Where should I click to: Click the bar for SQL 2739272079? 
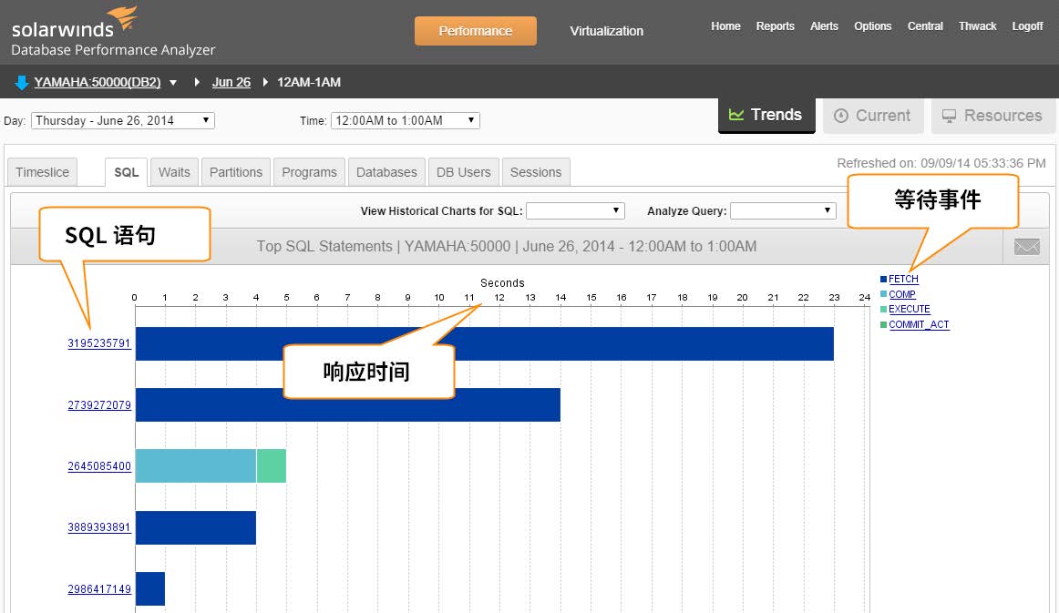click(347, 404)
